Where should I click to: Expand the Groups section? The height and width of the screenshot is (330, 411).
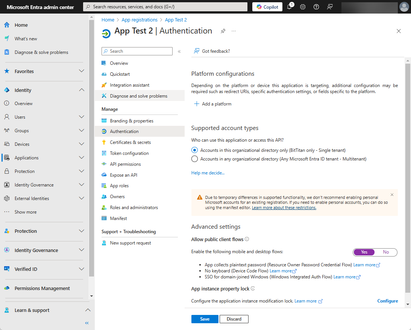click(81, 130)
